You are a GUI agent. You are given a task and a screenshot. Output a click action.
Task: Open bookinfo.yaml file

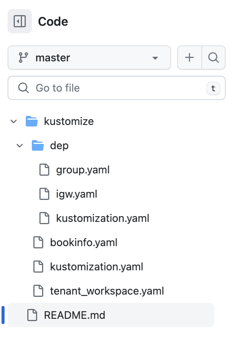click(83, 242)
